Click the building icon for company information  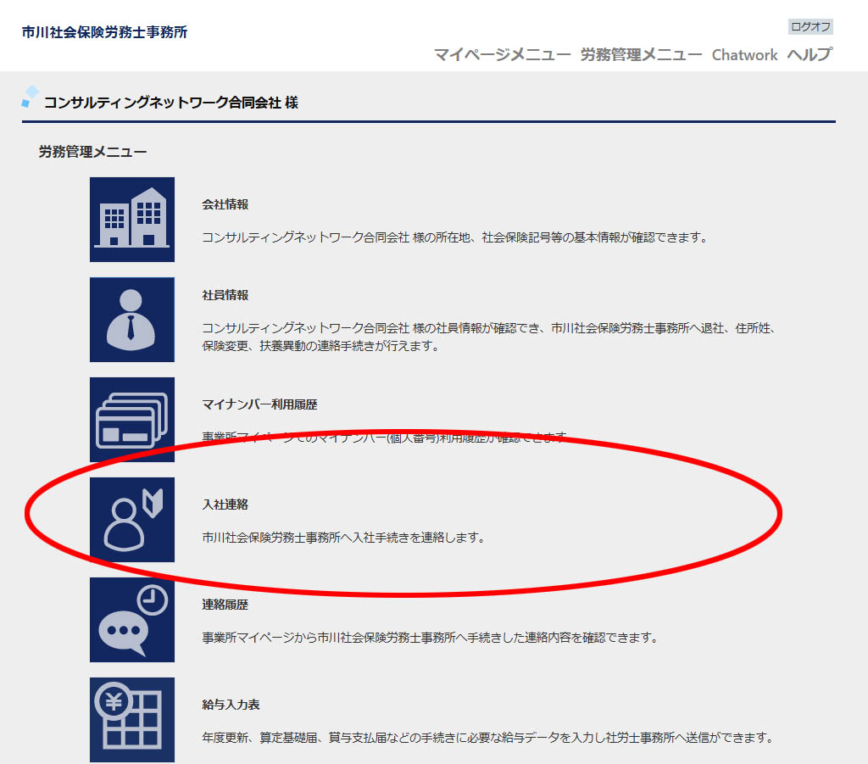tap(132, 219)
